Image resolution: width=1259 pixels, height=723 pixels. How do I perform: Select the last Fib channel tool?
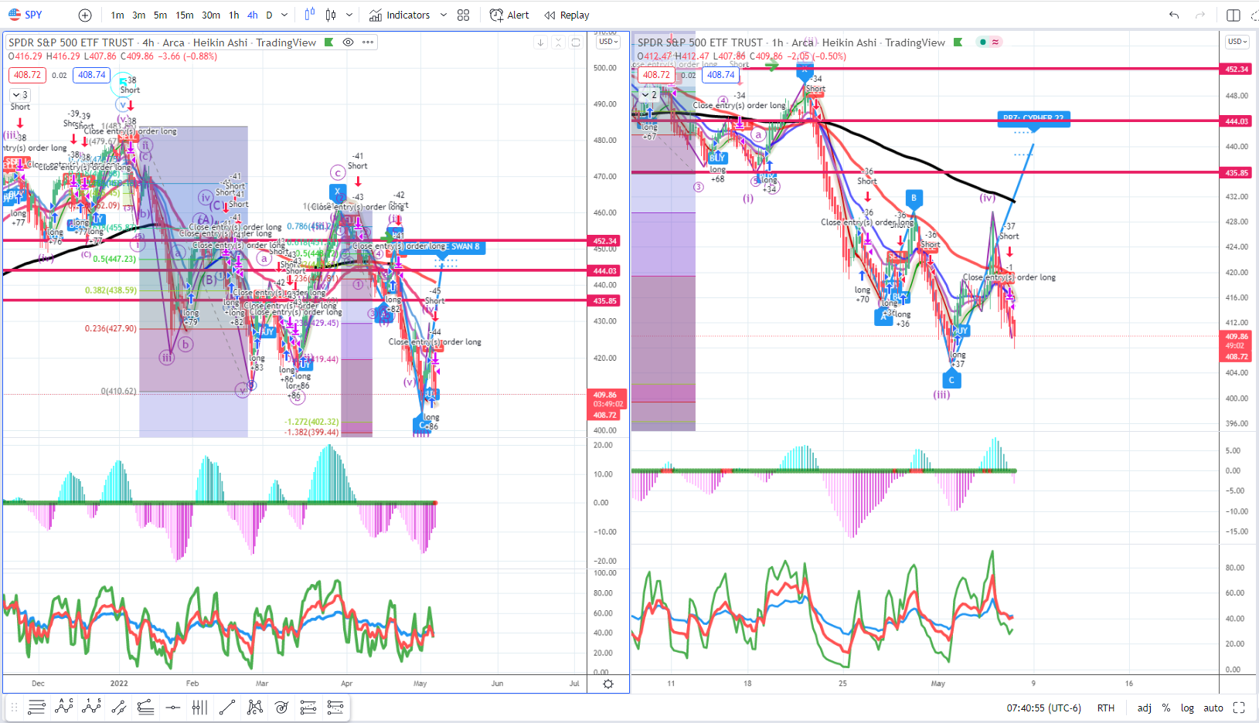tap(335, 707)
